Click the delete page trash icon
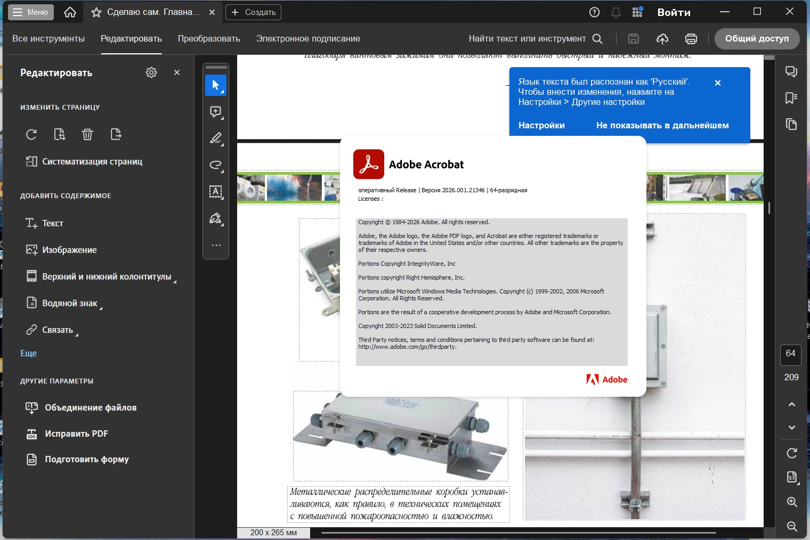 (x=87, y=134)
